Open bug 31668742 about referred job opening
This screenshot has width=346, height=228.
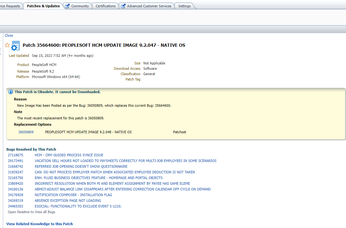(15, 166)
